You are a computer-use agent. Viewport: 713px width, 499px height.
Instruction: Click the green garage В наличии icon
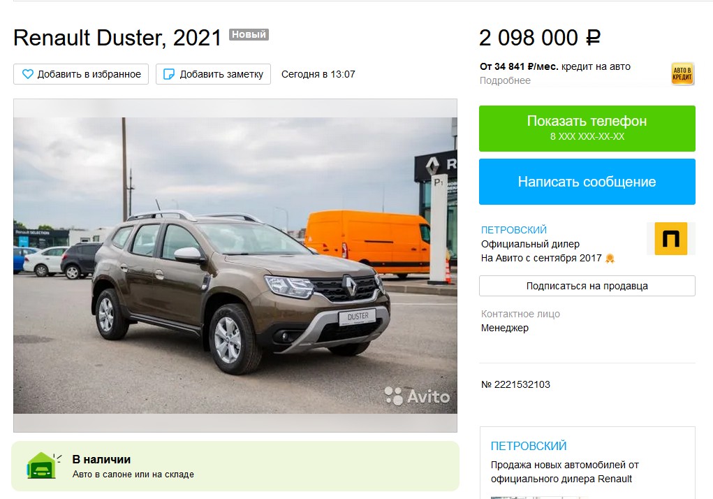pos(43,465)
